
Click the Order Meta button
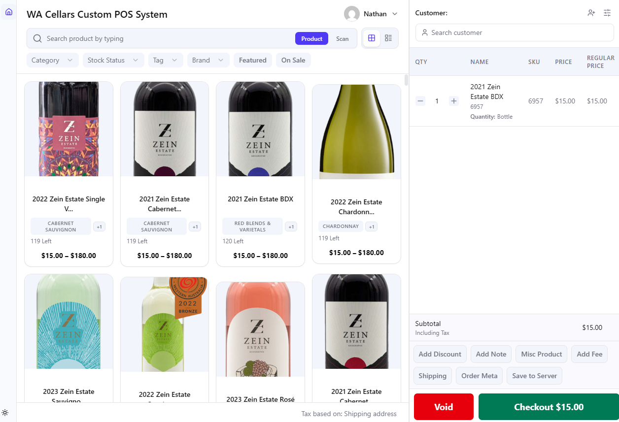pyautogui.click(x=480, y=376)
